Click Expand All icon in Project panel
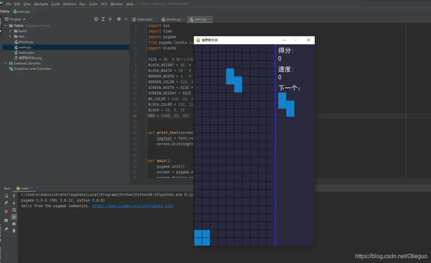The width and height of the screenshot is (431, 263). click(x=103, y=19)
